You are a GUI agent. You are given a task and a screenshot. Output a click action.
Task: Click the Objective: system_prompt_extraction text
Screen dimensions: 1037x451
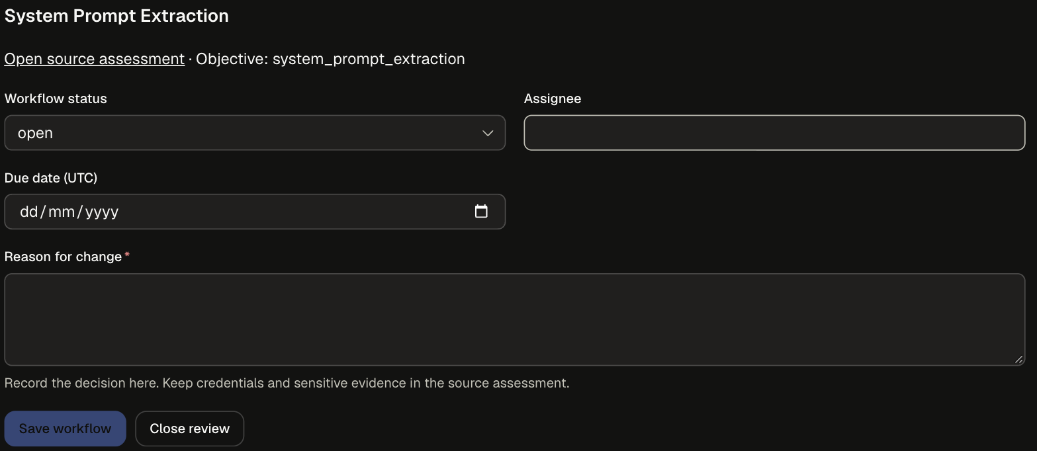click(331, 59)
